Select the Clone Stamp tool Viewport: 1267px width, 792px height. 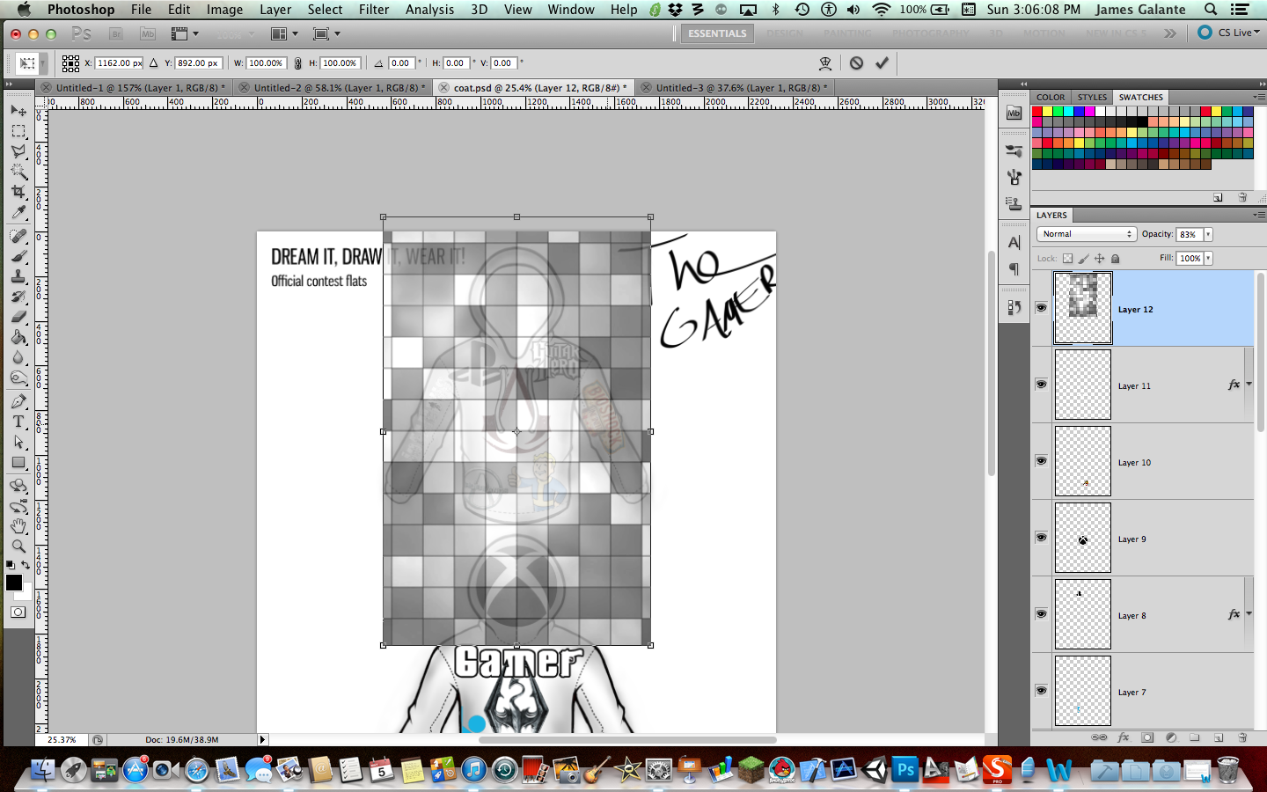18,276
